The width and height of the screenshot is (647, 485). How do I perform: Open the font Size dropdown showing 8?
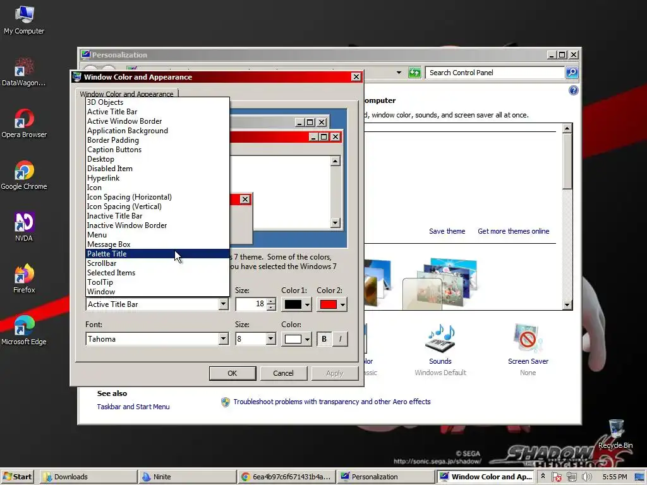pos(270,339)
